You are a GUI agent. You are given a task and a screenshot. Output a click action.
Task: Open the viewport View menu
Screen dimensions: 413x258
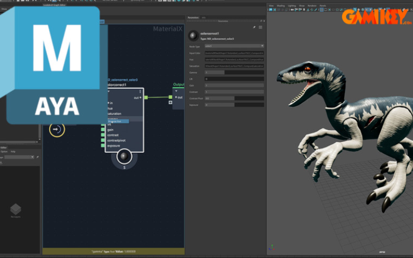click(271, 6)
